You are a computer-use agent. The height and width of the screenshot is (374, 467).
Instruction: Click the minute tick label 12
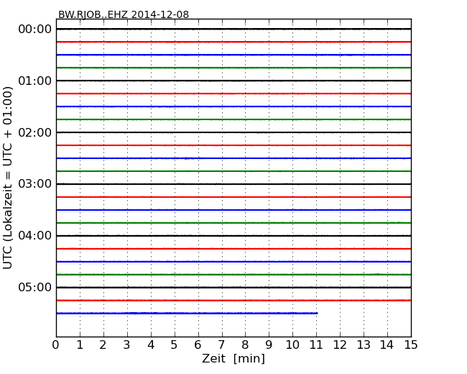click(340, 345)
